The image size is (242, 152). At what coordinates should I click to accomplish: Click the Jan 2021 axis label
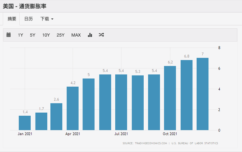(x=25, y=134)
